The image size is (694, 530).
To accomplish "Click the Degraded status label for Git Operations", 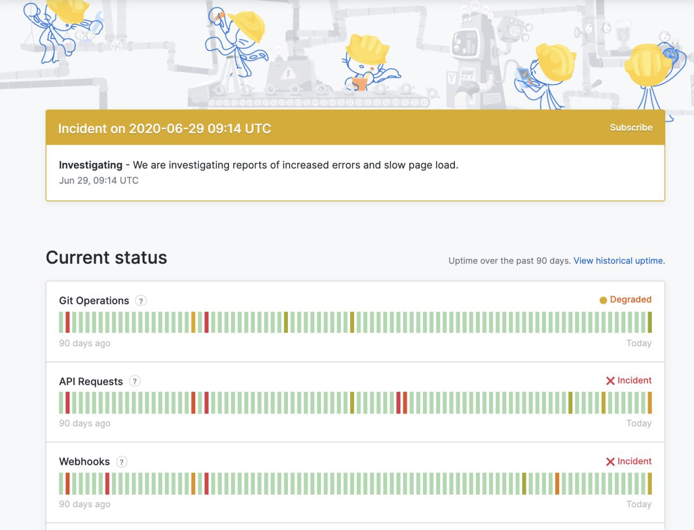I will tap(631, 300).
